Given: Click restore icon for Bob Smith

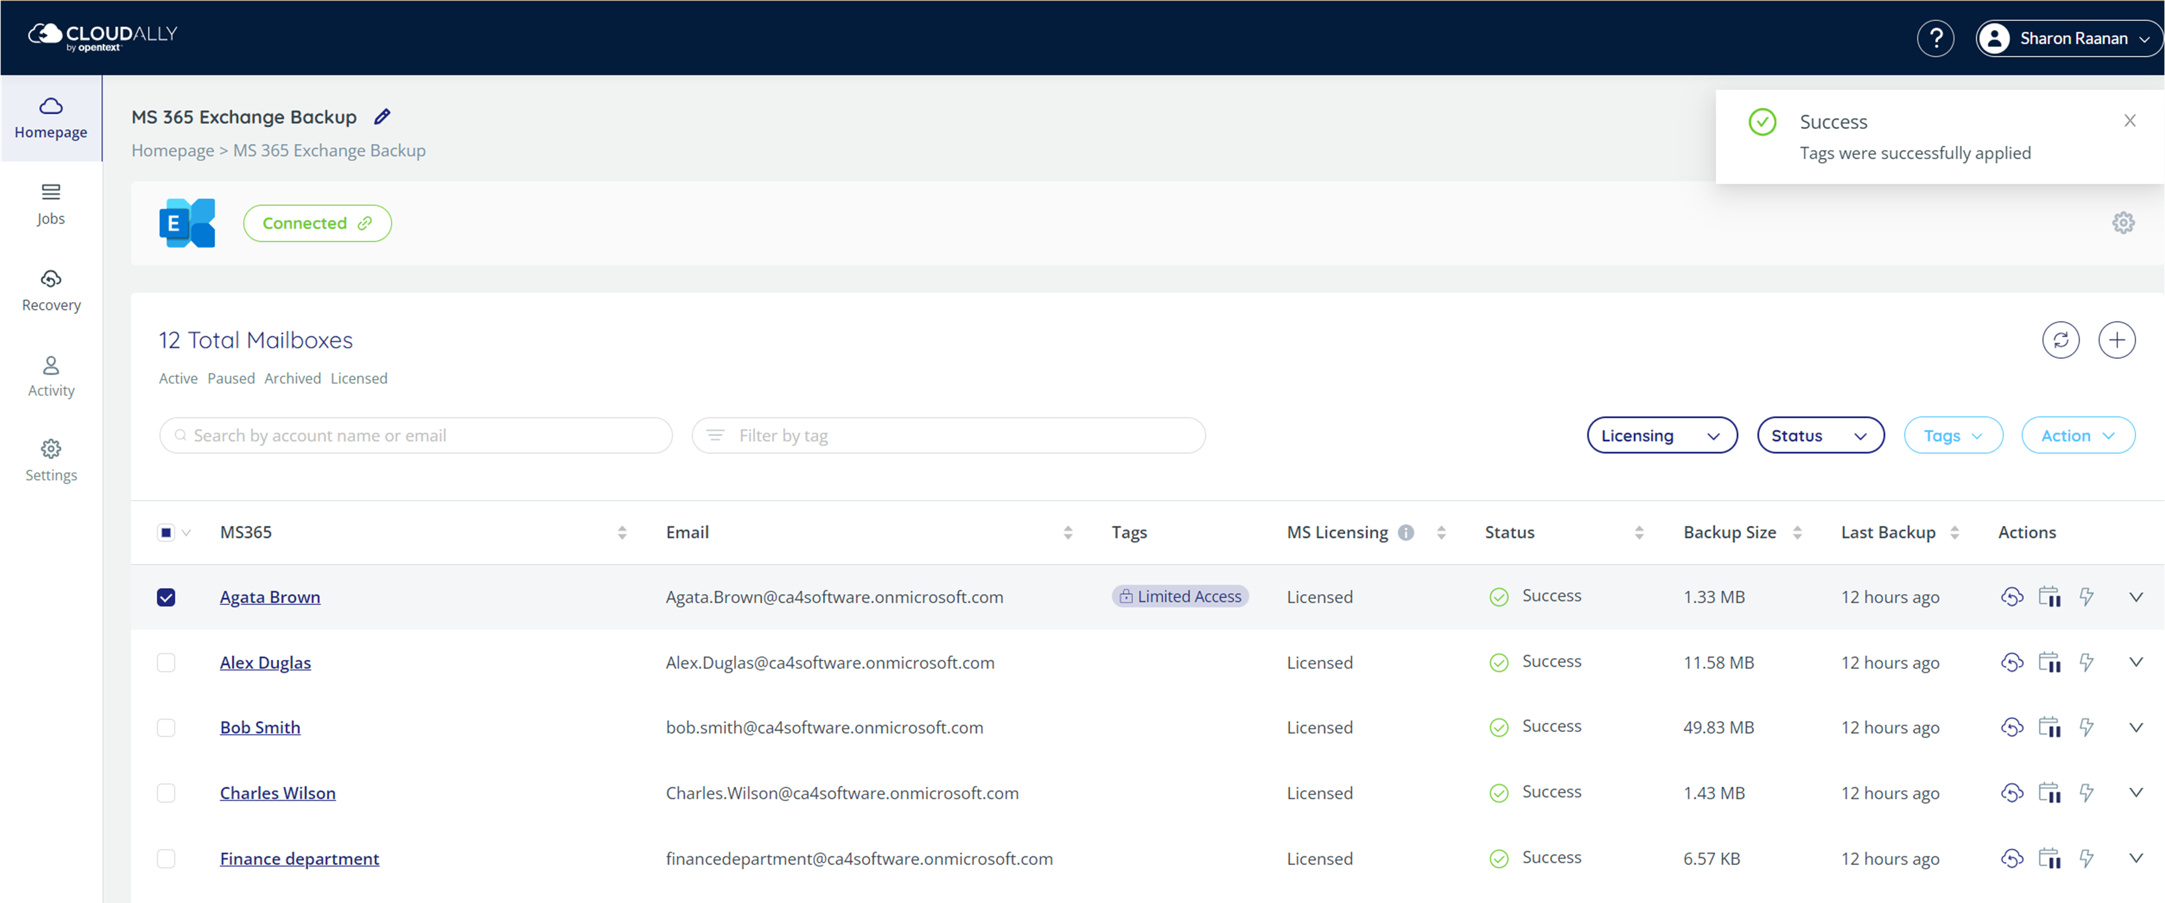Looking at the screenshot, I should 2011,727.
